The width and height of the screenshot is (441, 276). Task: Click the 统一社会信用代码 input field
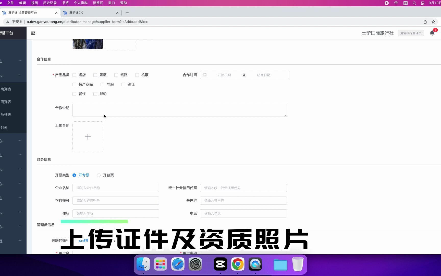pos(243,188)
